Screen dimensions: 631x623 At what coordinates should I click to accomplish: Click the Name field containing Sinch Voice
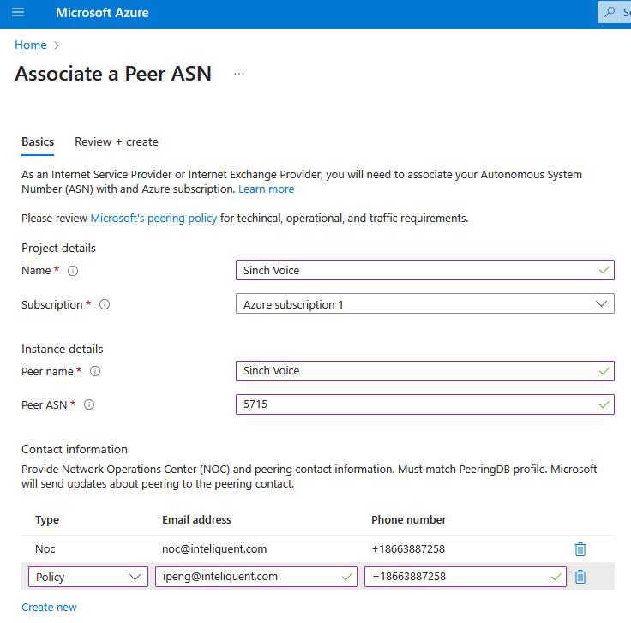coord(425,270)
